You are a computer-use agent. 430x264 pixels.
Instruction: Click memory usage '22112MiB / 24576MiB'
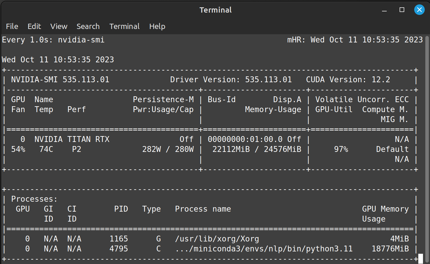[x=257, y=149]
